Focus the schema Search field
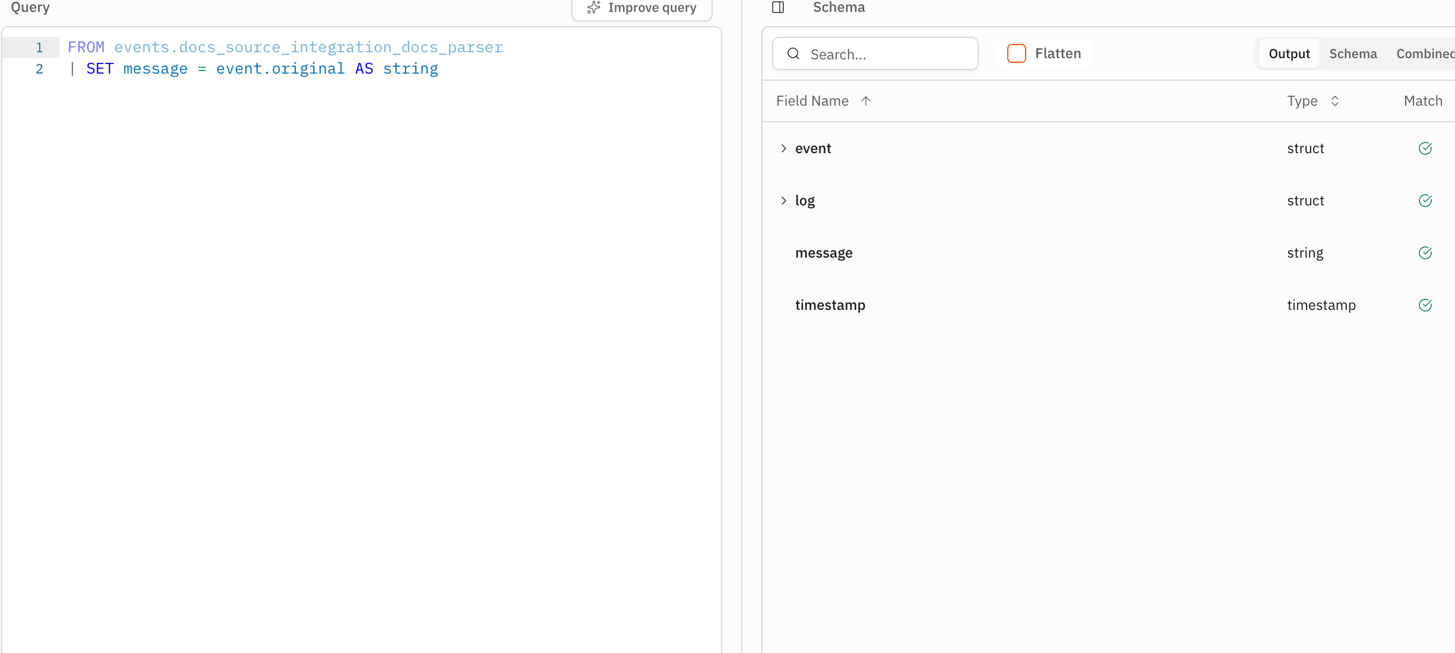This screenshot has width=1455, height=653. point(875,53)
